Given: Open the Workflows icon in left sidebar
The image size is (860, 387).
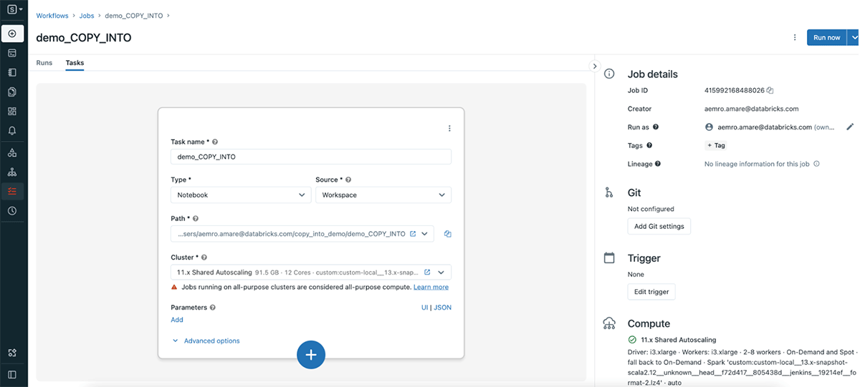Looking at the screenshot, I should [x=12, y=191].
